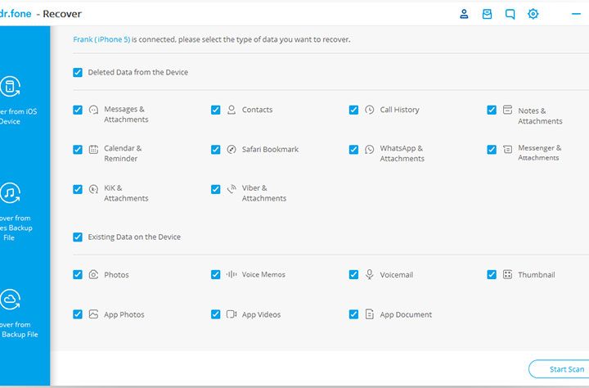589x388 pixels.
Task: Toggle the Contacts checkbox
Action: (x=216, y=110)
